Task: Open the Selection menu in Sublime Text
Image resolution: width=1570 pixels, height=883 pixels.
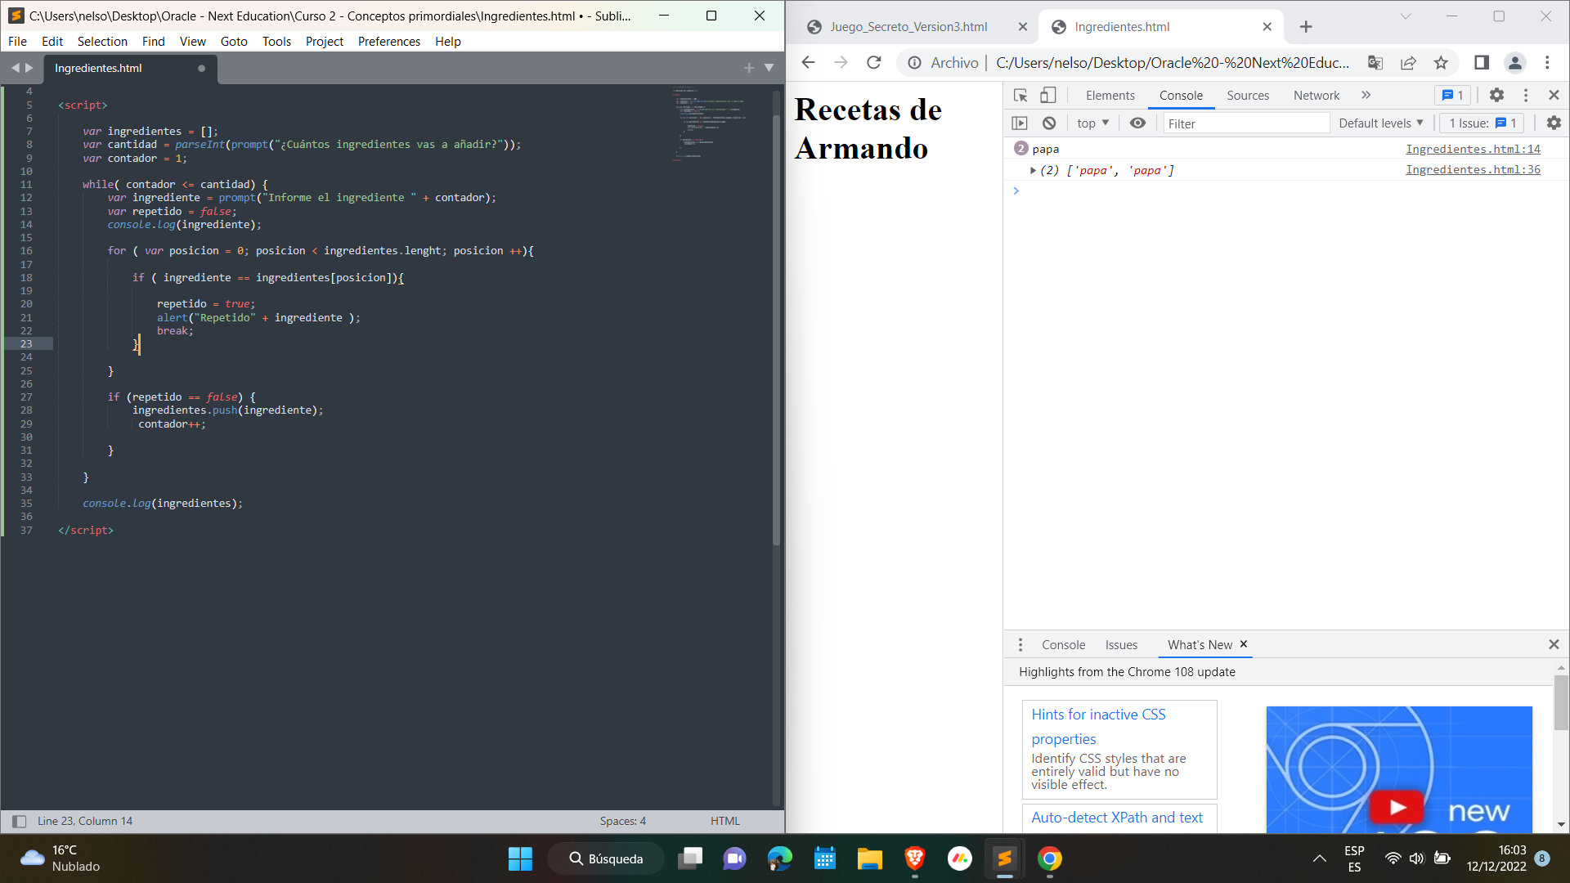Action: pyautogui.click(x=102, y=42)
